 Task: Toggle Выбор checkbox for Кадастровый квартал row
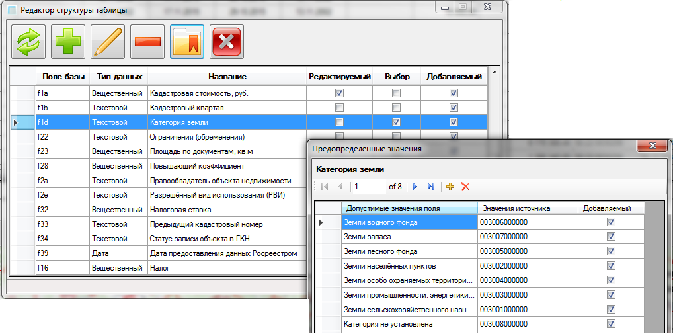click(397, 107)
